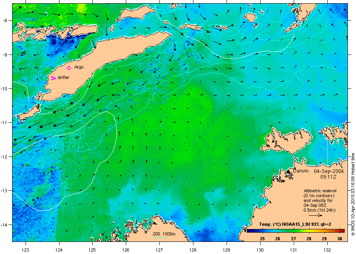This screenshot has width=356, height=254.
Task: Click the longitude axis label 130
Action: (260, 250)
